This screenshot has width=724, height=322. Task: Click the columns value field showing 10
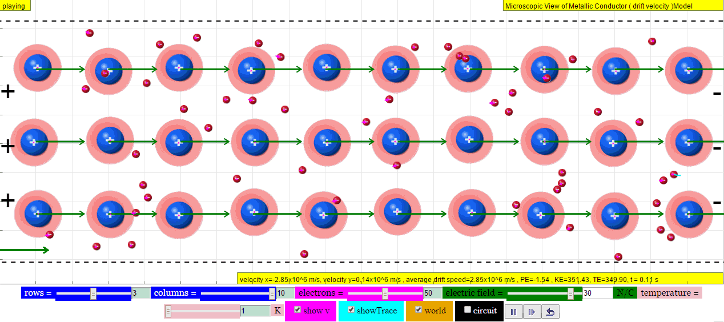285,293
